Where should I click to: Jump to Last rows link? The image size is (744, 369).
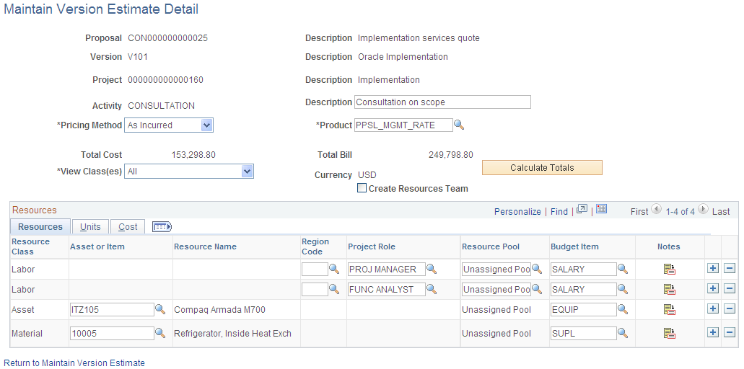[721, 212]
